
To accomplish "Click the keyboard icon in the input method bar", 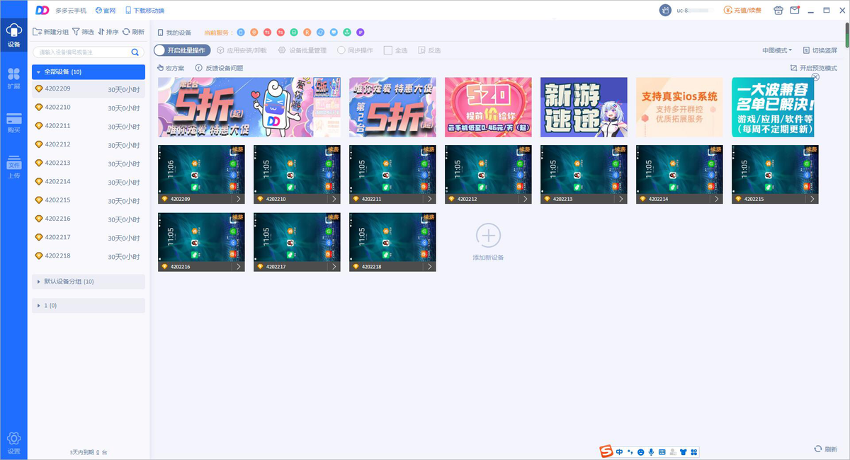I will (662, 452).
